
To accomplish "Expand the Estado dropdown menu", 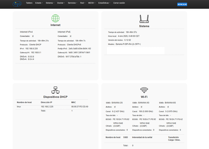I will 39,2.
